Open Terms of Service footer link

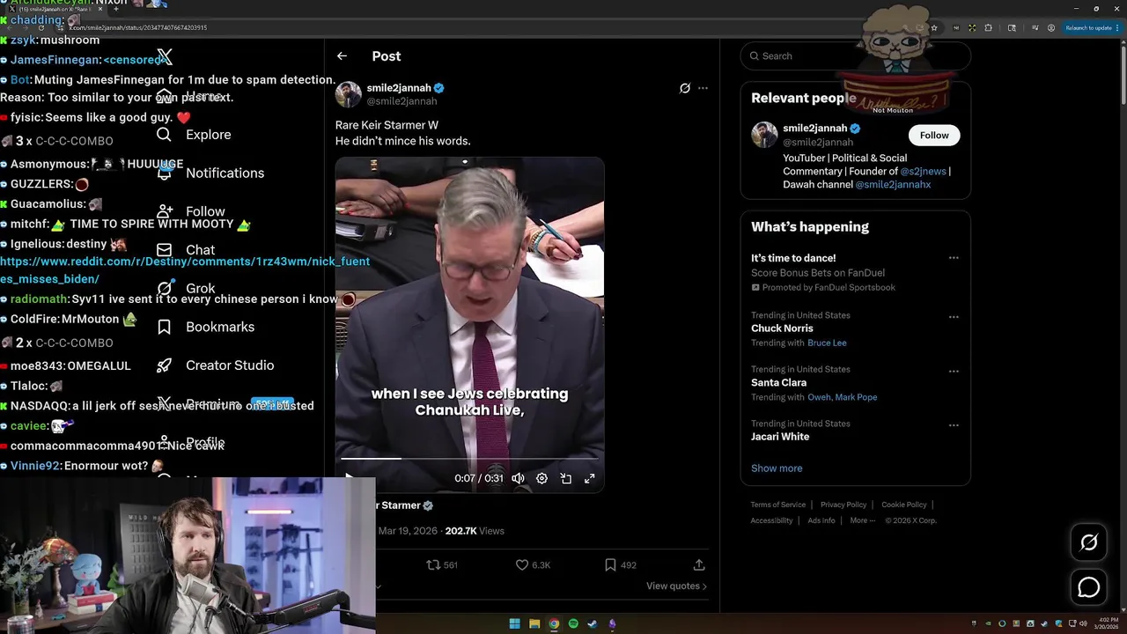[x=778, y=505]
